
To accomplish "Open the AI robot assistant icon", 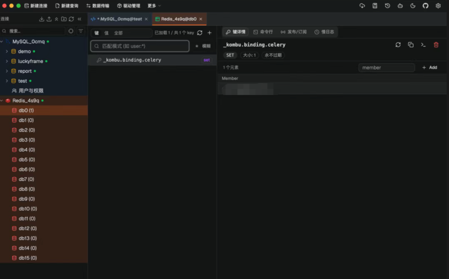I will coord(400,6).
